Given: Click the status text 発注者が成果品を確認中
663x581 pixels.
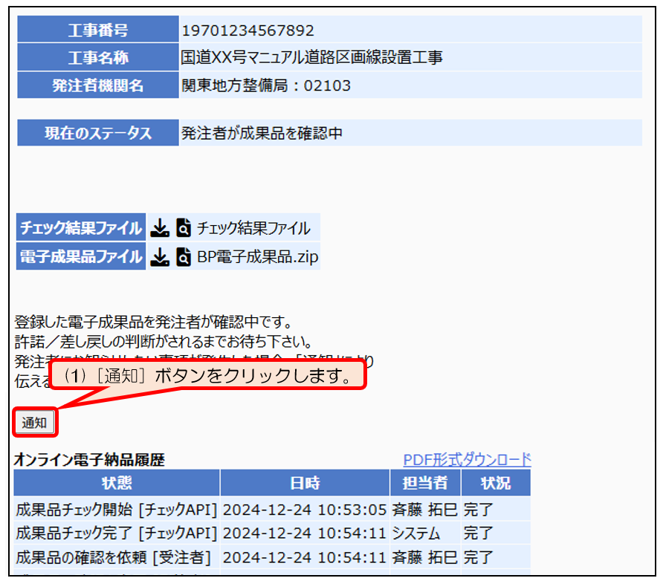Looking at the screenshot, I should [262, 134].
